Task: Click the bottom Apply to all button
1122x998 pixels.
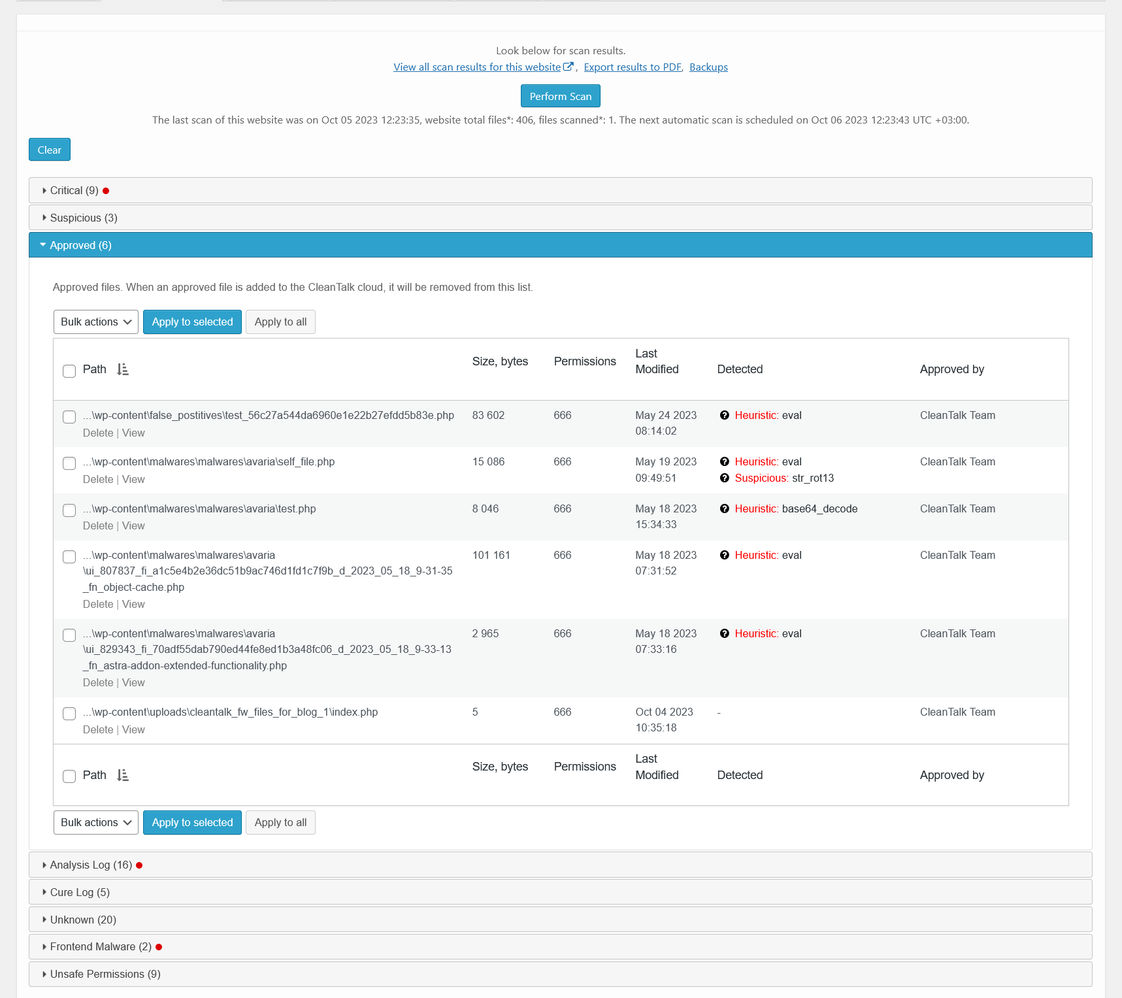Action: tap(280, 822)
